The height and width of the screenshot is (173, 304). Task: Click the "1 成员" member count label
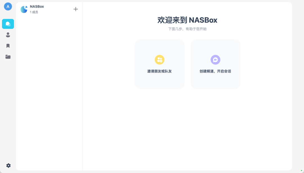(34, 12)
